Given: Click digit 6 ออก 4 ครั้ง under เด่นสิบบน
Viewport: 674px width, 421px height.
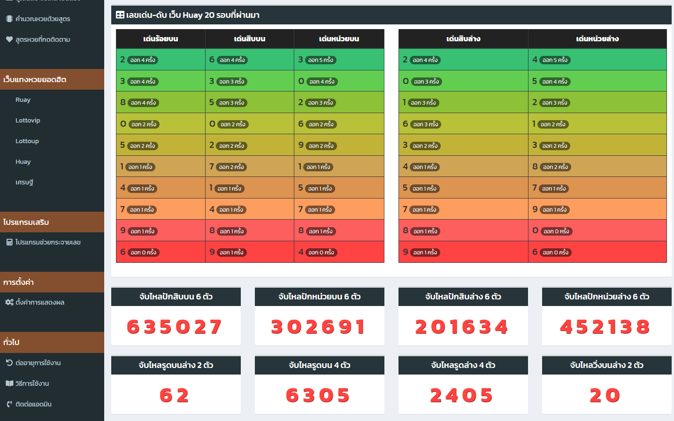Looking at the screenshot, I should [x=250, y=60].
